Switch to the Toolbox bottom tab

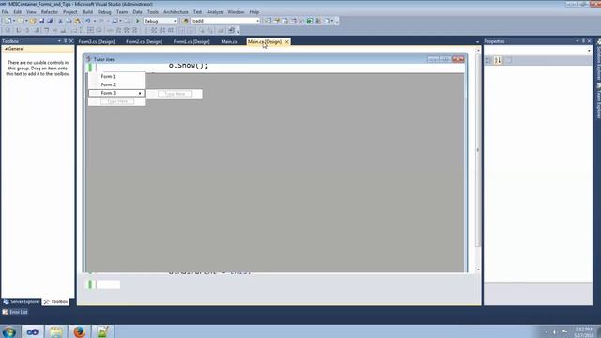tap(56, 302)
